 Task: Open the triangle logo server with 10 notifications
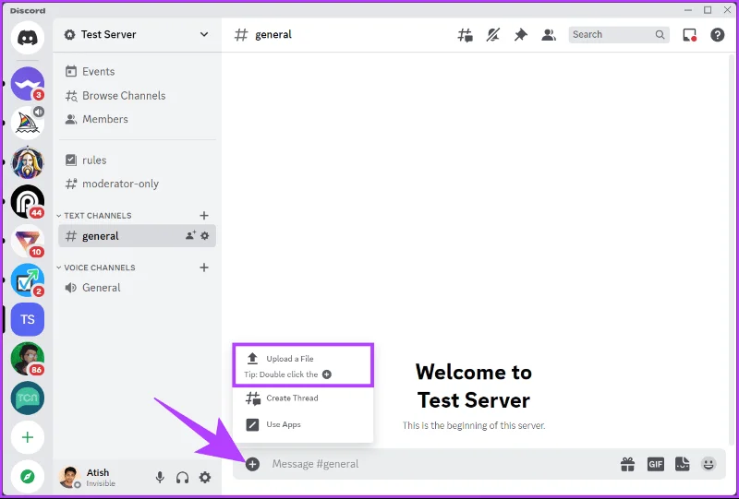tap(28, 241)
